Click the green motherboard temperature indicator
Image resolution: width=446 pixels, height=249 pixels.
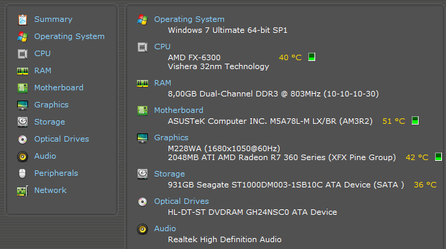415,120
